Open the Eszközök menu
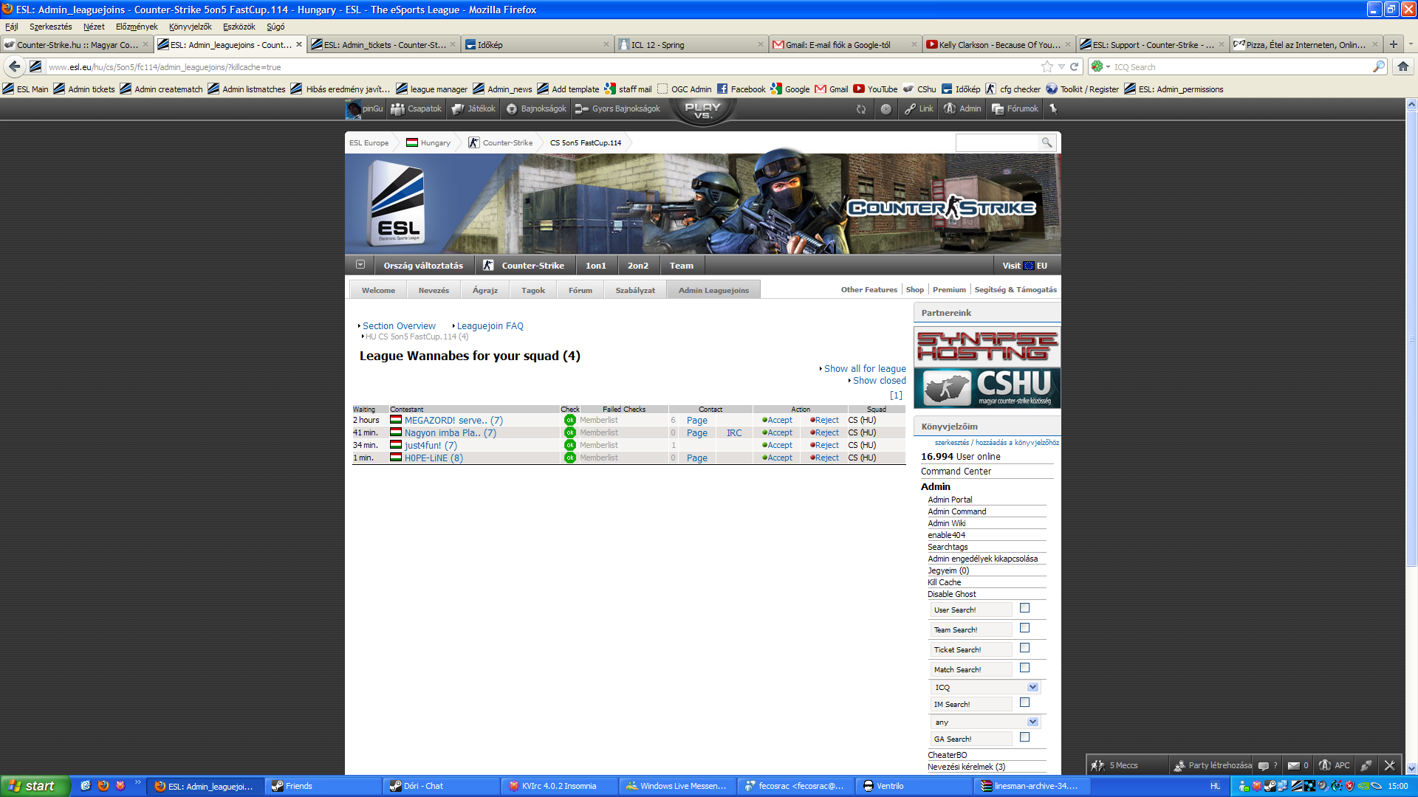 pos(239,27)
